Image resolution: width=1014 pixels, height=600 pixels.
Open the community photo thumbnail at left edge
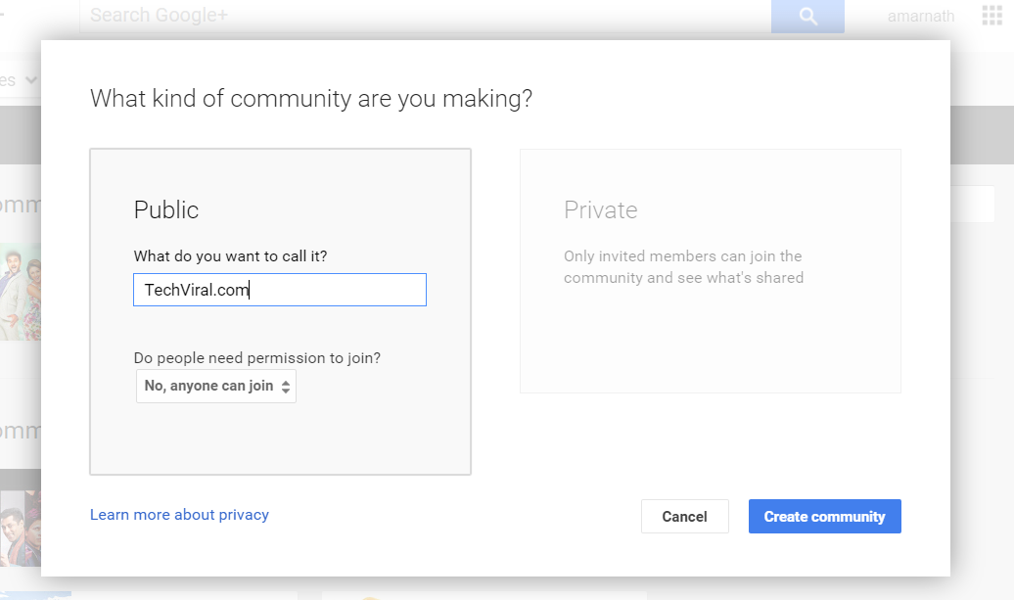click(x=20, y=292)
